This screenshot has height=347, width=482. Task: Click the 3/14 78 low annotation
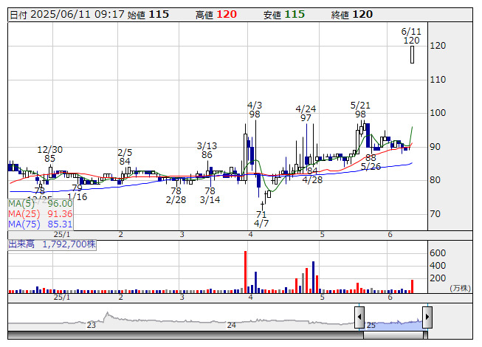[x=210, y=195]
